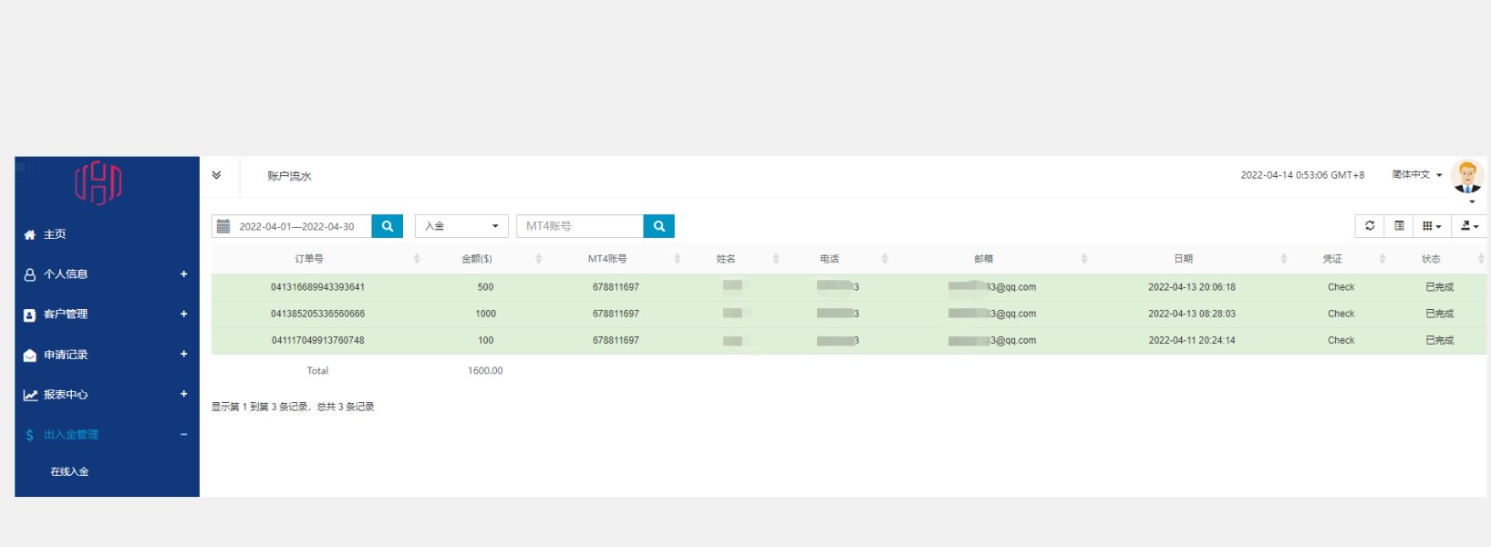Click the search icon beside MT4账号 field

click(x=659, y=226)
